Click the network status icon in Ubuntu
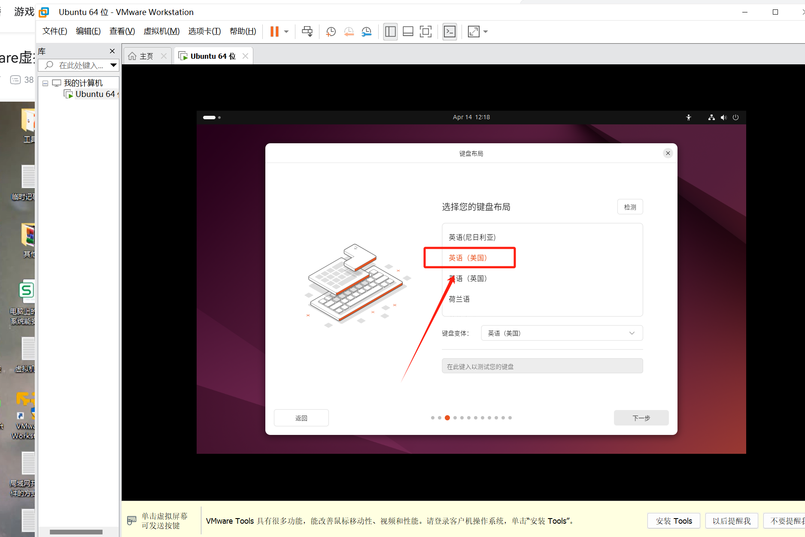Image resolution: width=805 pixels, height=537 pixels. coord(711,117)
